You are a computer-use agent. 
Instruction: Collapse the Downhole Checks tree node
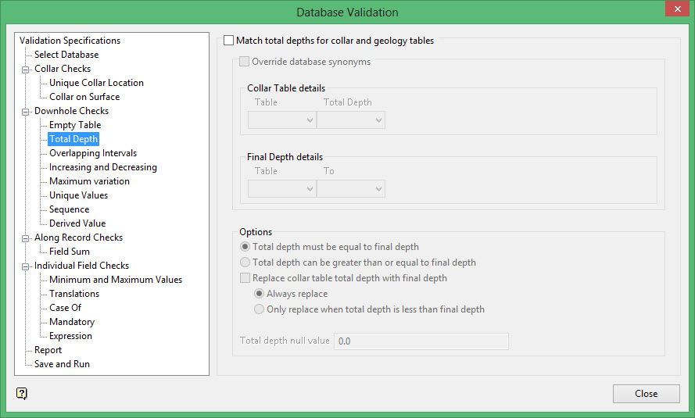click(x=25, y=111)
